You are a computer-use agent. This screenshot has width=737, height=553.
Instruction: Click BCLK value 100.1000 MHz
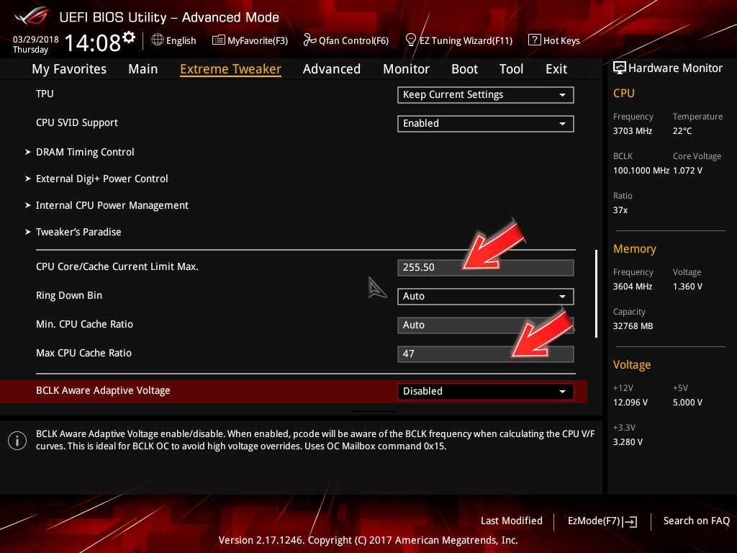[641, 170]
